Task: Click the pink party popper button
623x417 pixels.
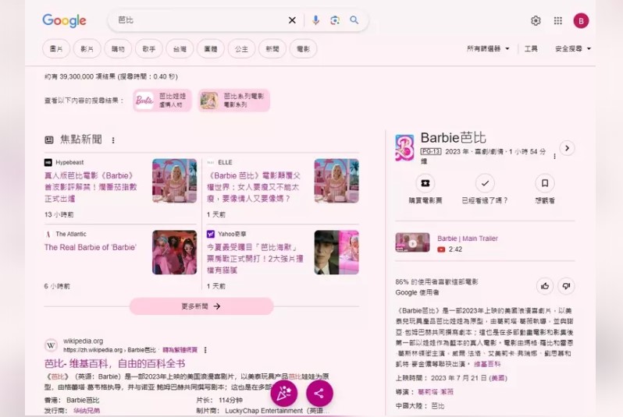Action: tap(283, 394)
